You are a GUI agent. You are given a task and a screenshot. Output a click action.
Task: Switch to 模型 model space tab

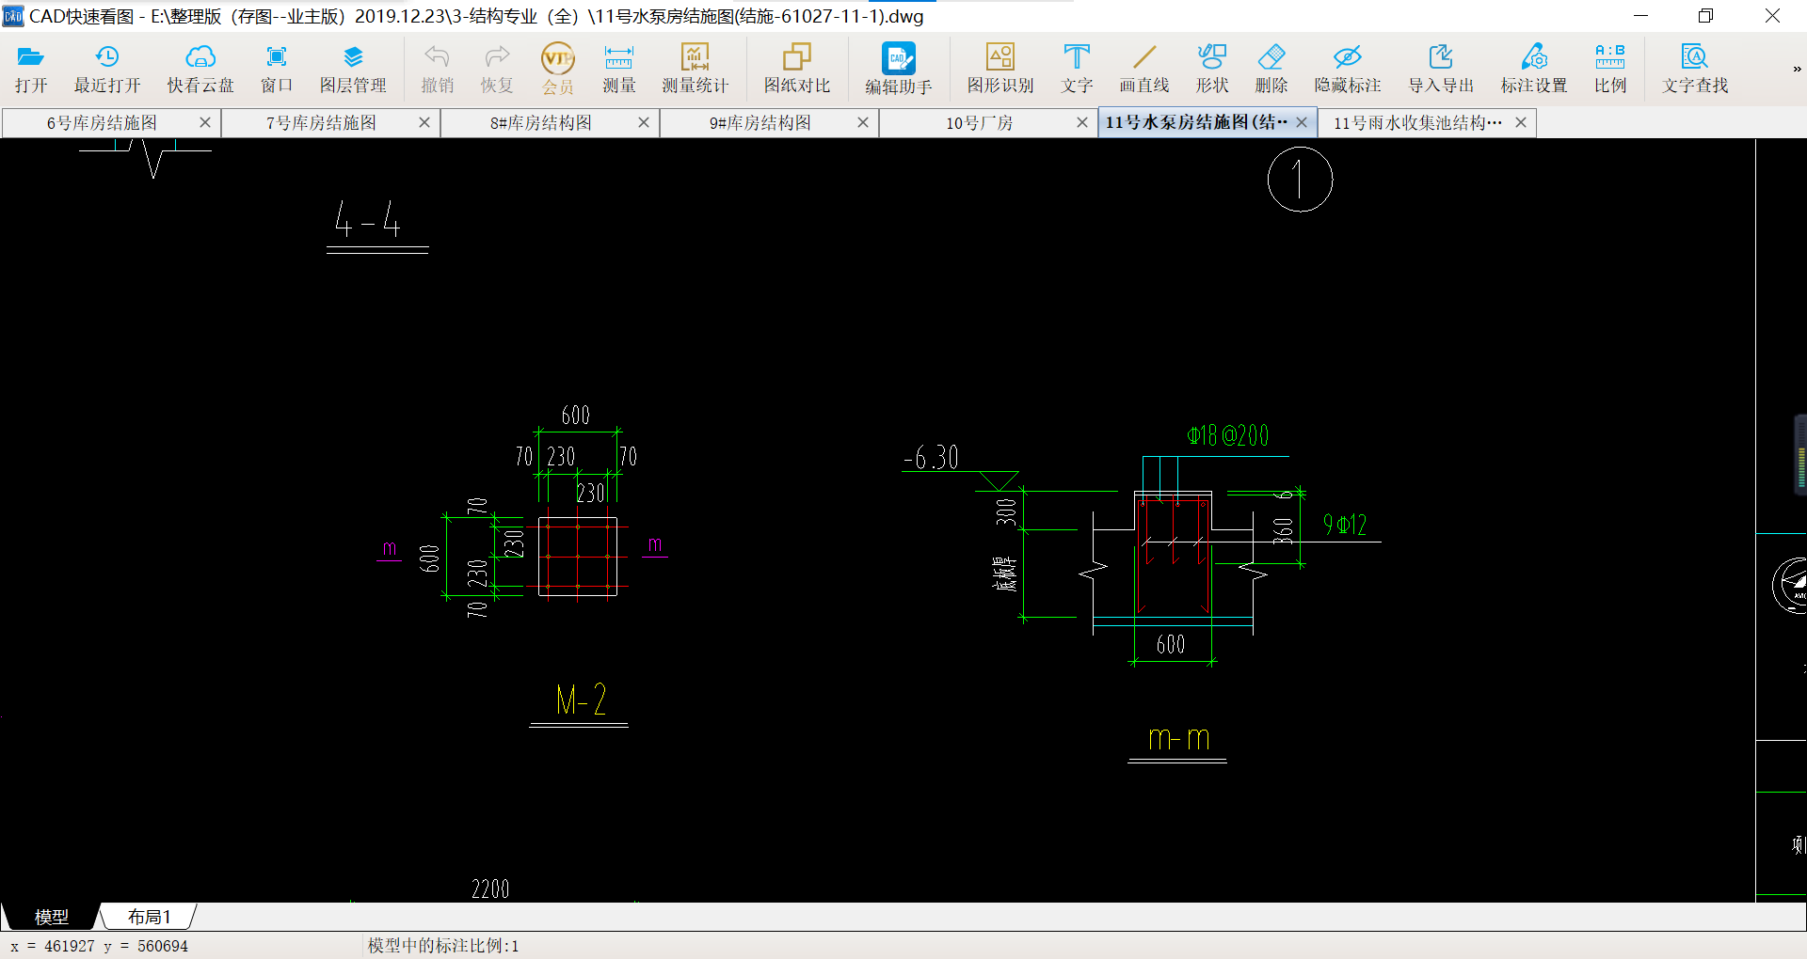[51, 917]
